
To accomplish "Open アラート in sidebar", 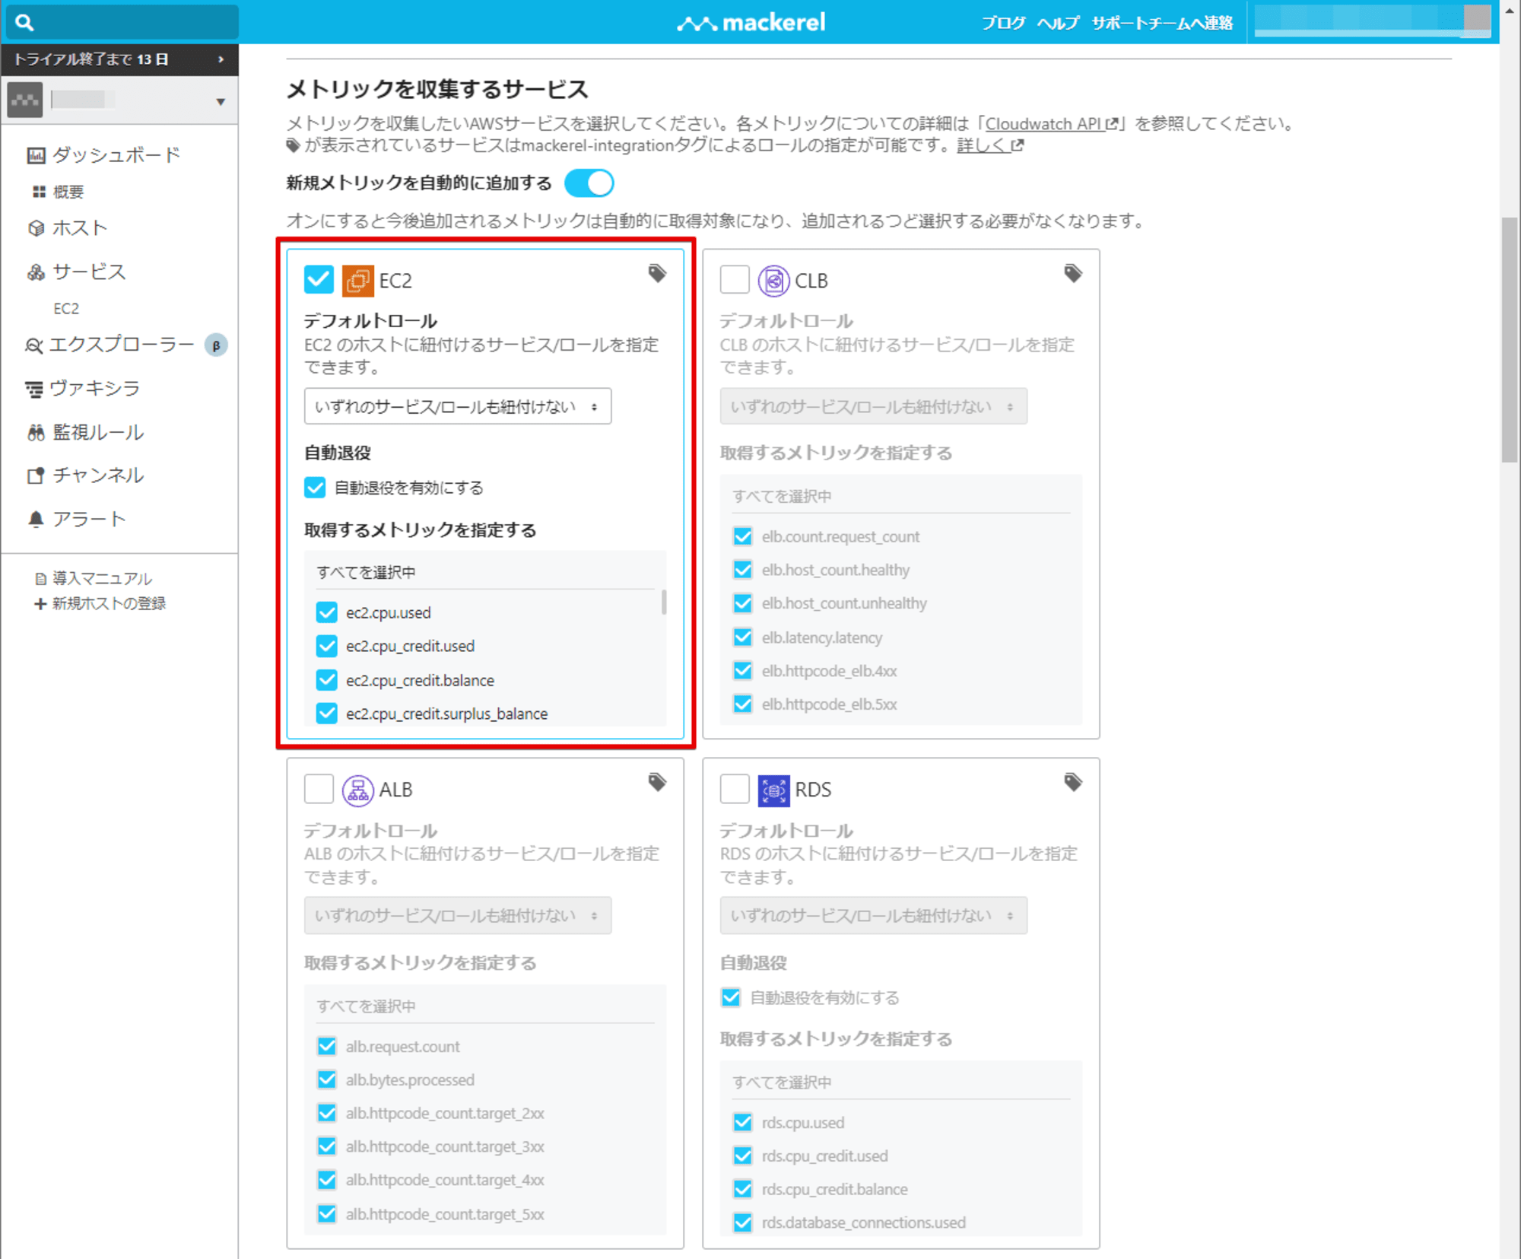I will pos(89,519).
